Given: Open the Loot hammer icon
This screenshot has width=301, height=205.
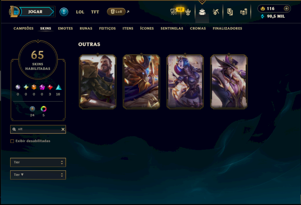Looking at the screenshot, I should pyautogui.click(x=216, y=12).
